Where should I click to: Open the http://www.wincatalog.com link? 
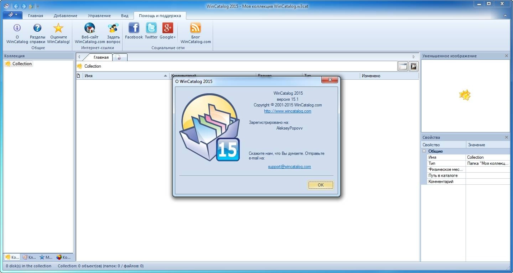(x=287, y=111)
